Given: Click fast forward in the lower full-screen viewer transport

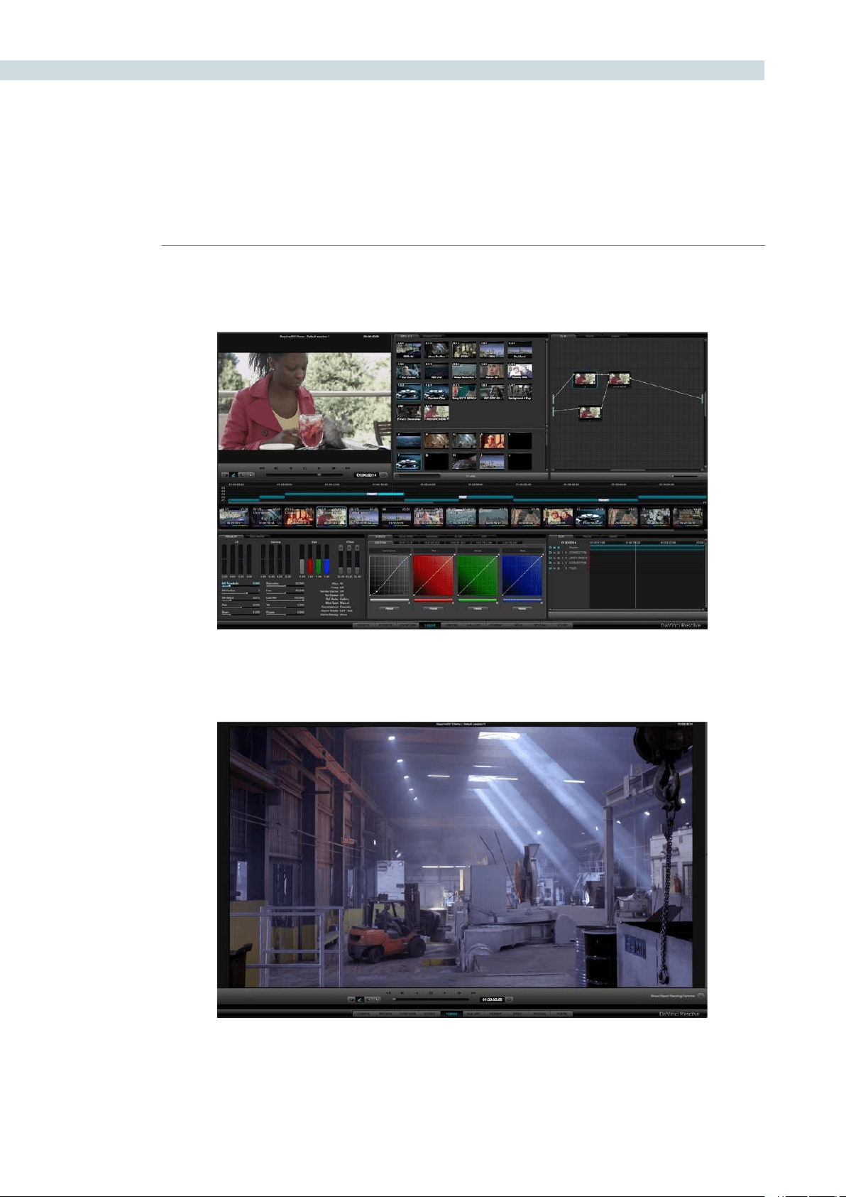Looking at the screenshot, I should coord(473,992).
